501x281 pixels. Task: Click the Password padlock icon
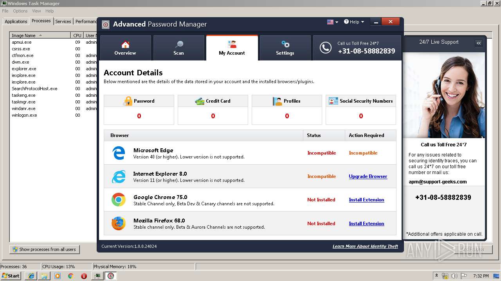pyautogui.click(x=128, y=101)
